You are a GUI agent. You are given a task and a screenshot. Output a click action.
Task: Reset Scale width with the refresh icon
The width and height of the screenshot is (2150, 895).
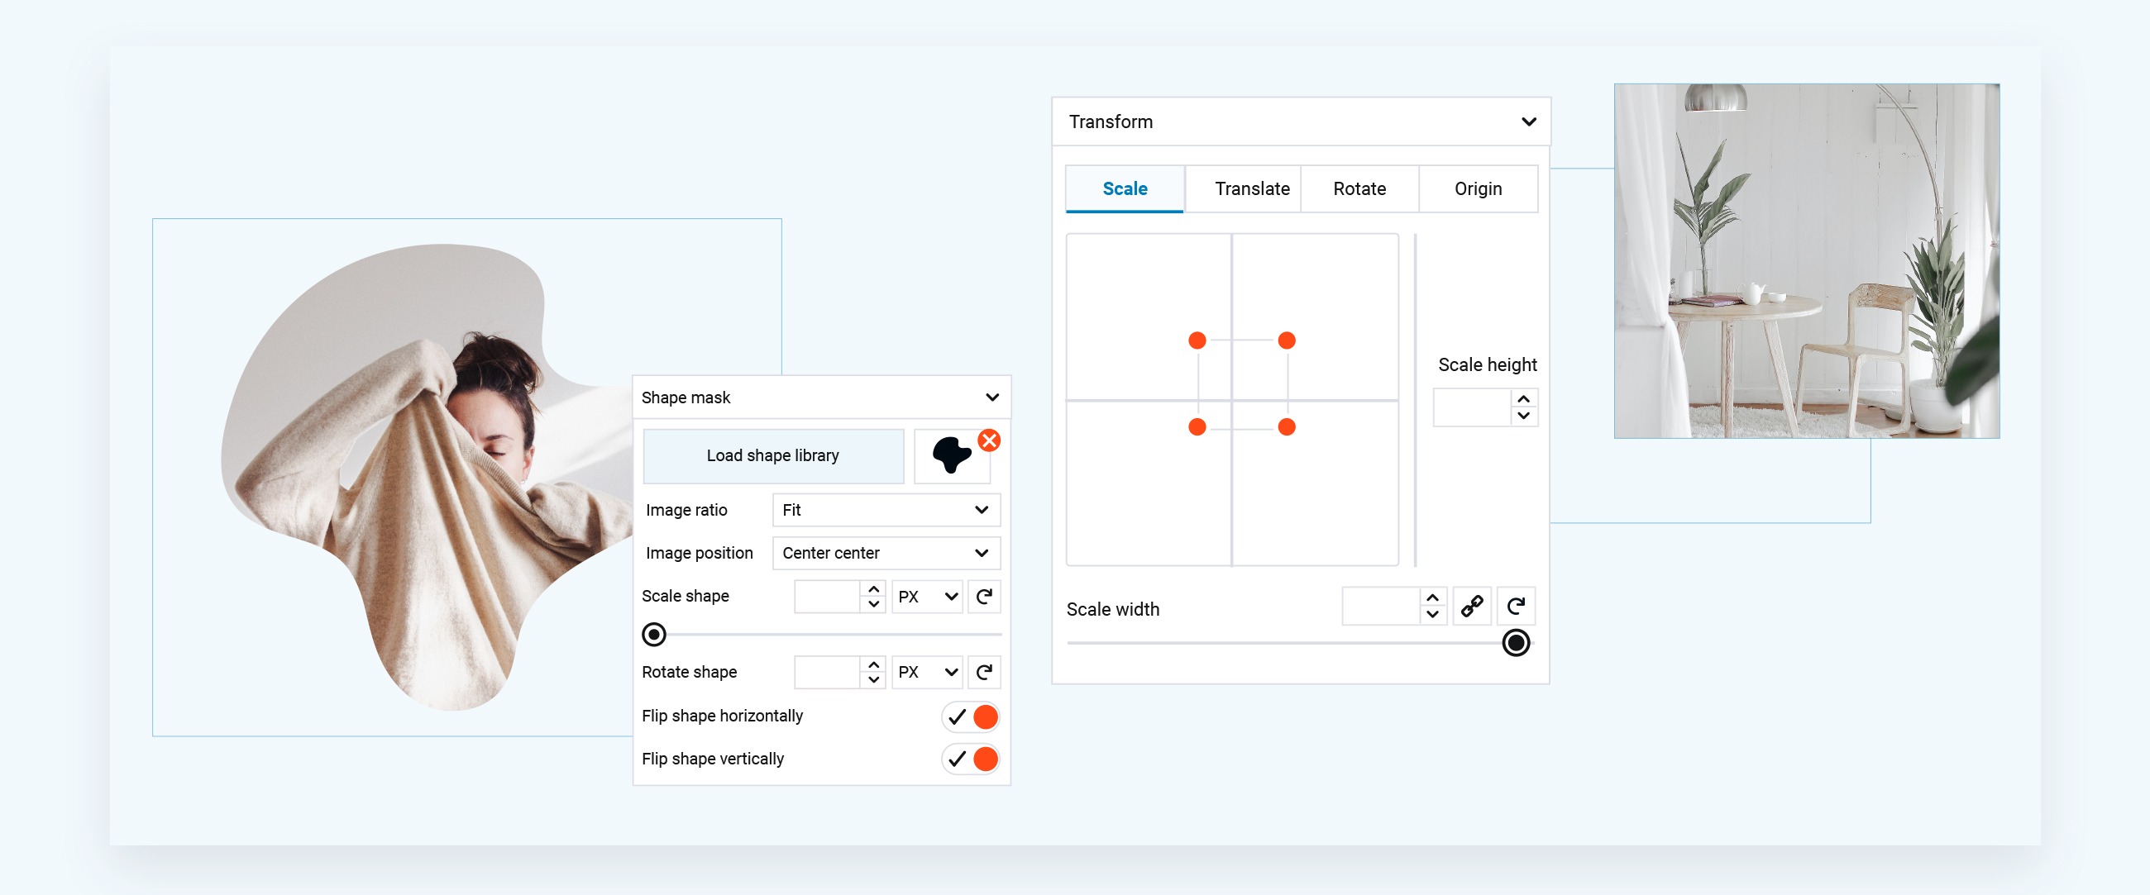tap(1516, 607)
